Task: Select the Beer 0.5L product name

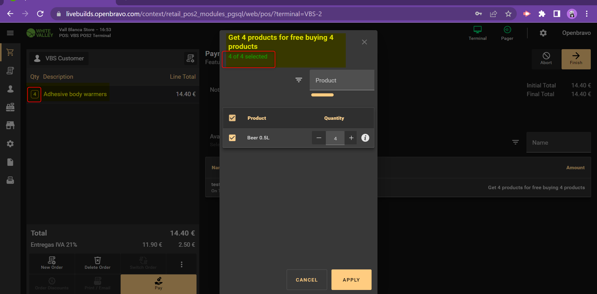Action: tap(258, 138)
